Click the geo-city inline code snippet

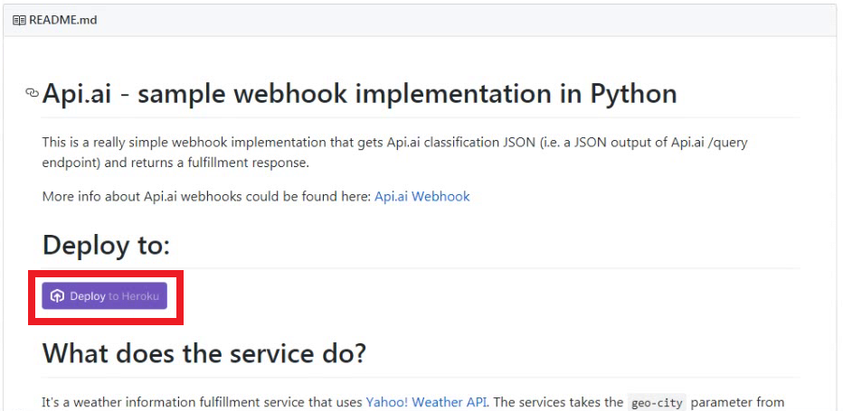pos(657,402)
